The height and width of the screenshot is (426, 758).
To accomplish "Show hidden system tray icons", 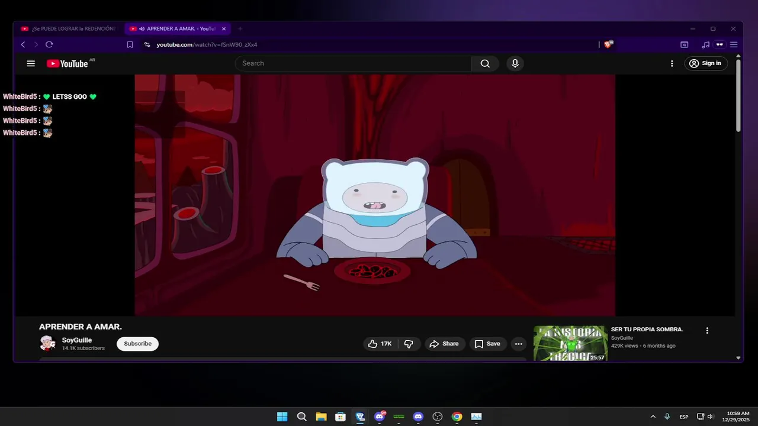I will (653, 417).
